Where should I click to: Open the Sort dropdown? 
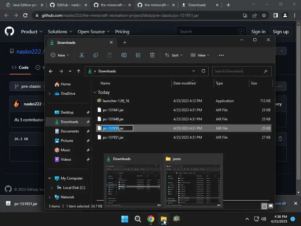173,55
